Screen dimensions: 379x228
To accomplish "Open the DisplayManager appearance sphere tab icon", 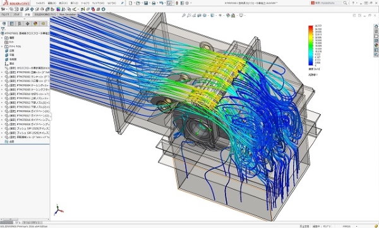I will [x=35, y=24].
